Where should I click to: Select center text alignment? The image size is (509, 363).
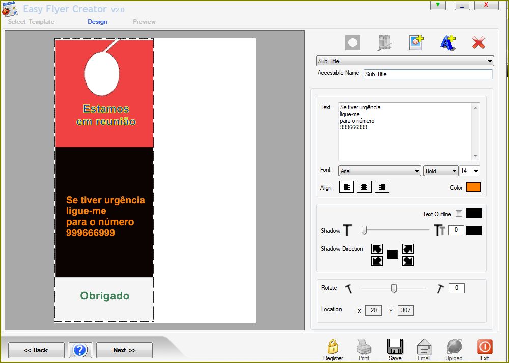coord(364,187)
